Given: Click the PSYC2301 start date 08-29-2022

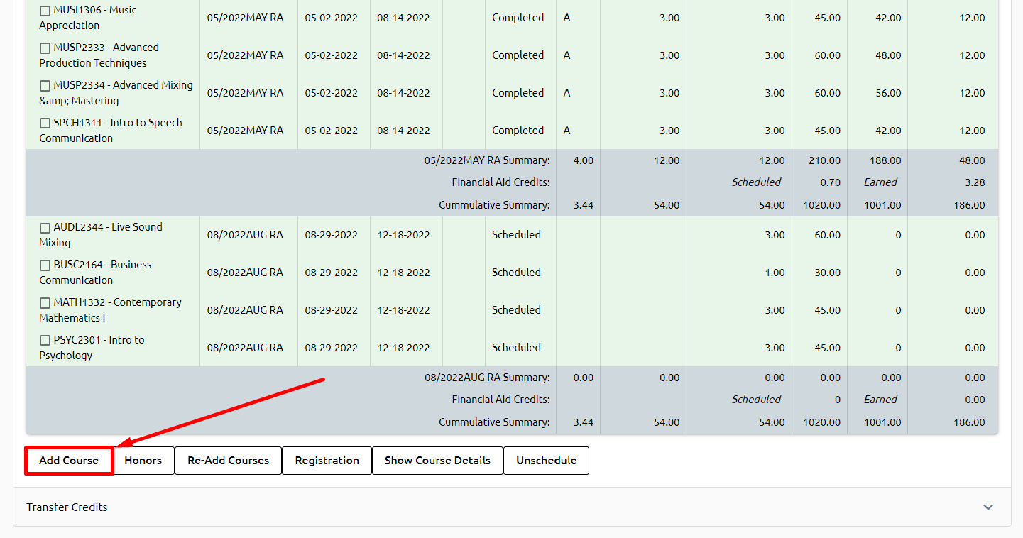Looking at the screenshot, I should [332, 348].
